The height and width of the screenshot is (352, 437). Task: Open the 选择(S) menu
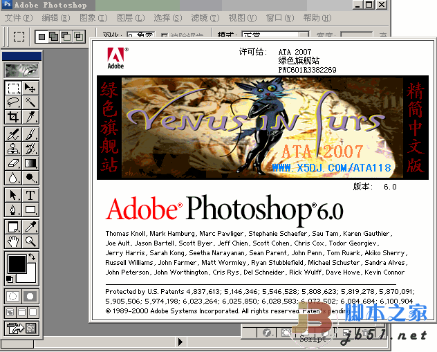coord(168,18)
